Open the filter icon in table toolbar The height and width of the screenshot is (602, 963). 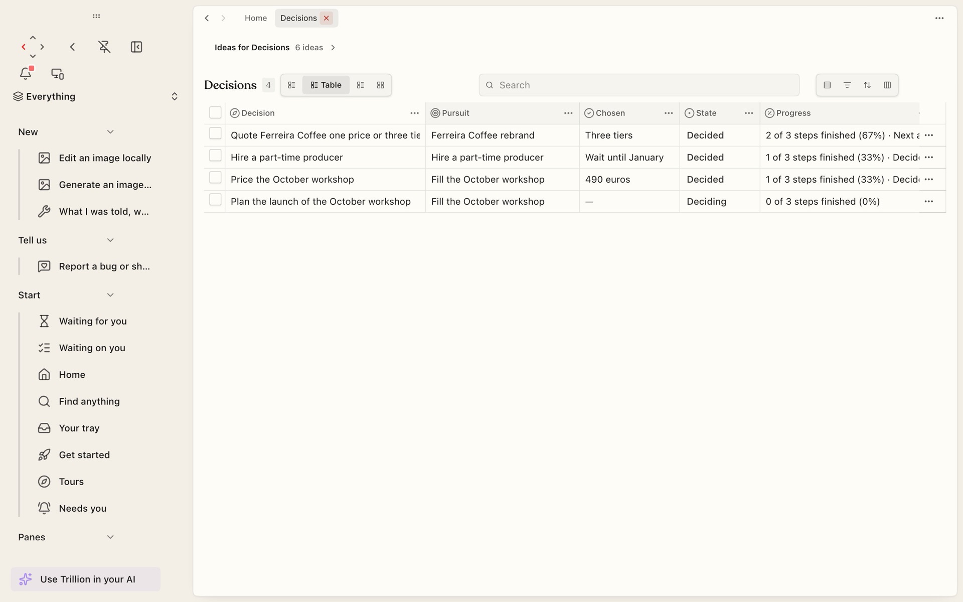pyautogui.click(x=847, y=85)
